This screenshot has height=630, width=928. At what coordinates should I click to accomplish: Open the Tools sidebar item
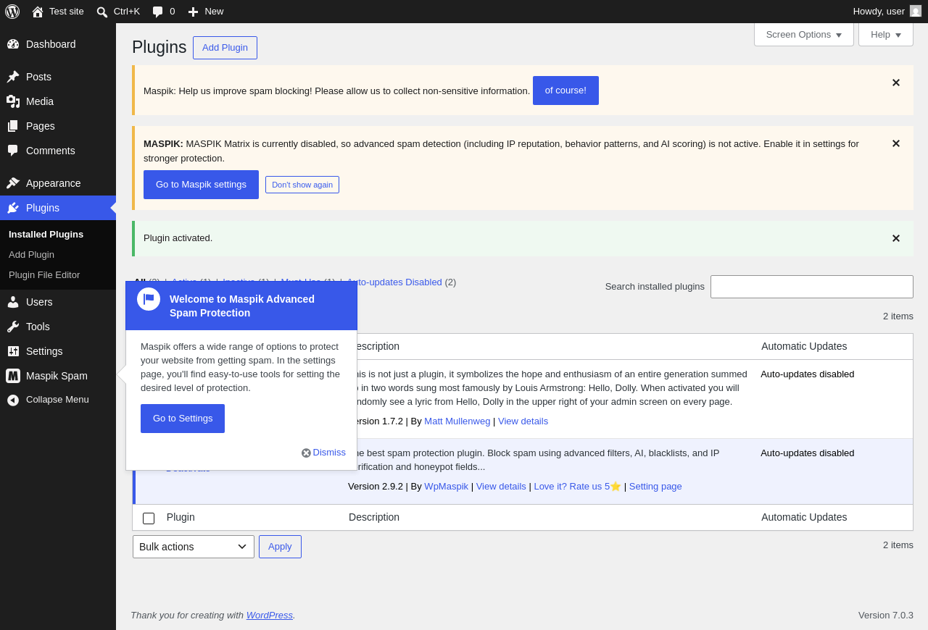point(58,327)
